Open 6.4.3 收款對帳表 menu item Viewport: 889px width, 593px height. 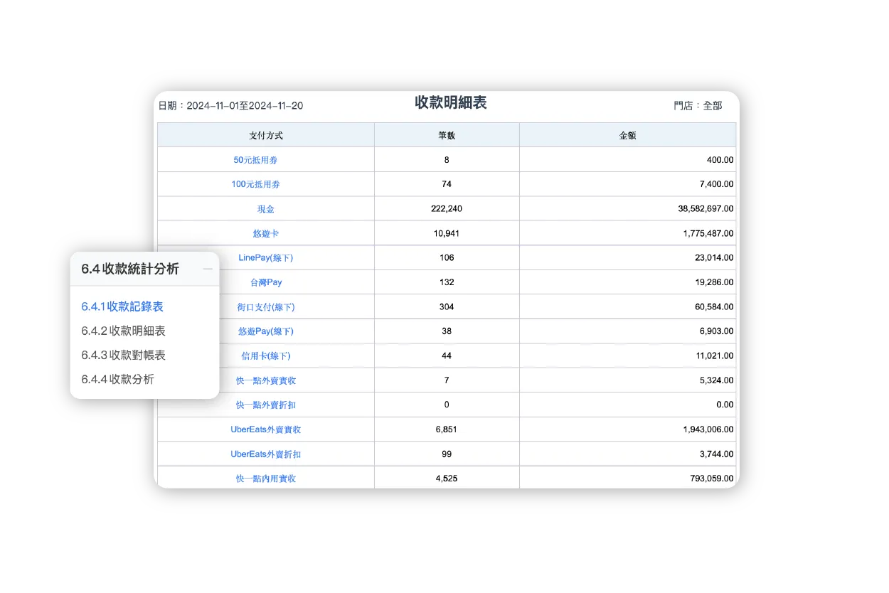123,355
